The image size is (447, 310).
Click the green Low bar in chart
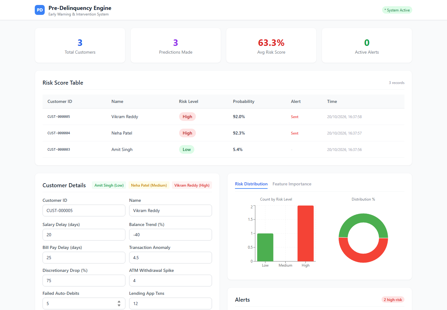coord(265,247)
